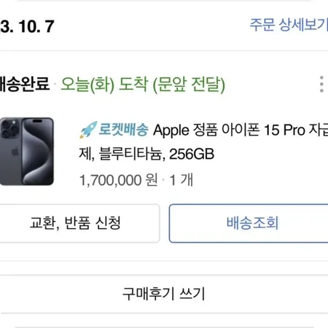Select the blue 로켓배송 badge text
This screenshot has height=328, width=328.
123,130
